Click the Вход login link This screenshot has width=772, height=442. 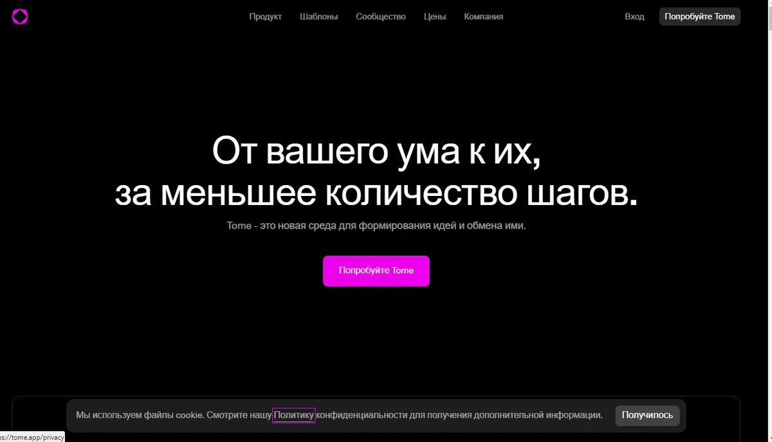(634, 17)
